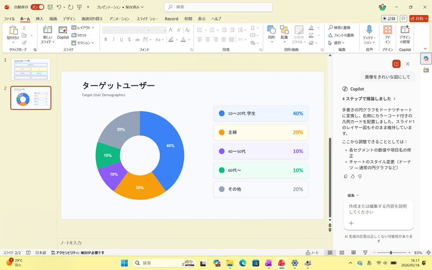Open the Section (セクション) dropdown
The image size is (432, 270).
point(83,43)
